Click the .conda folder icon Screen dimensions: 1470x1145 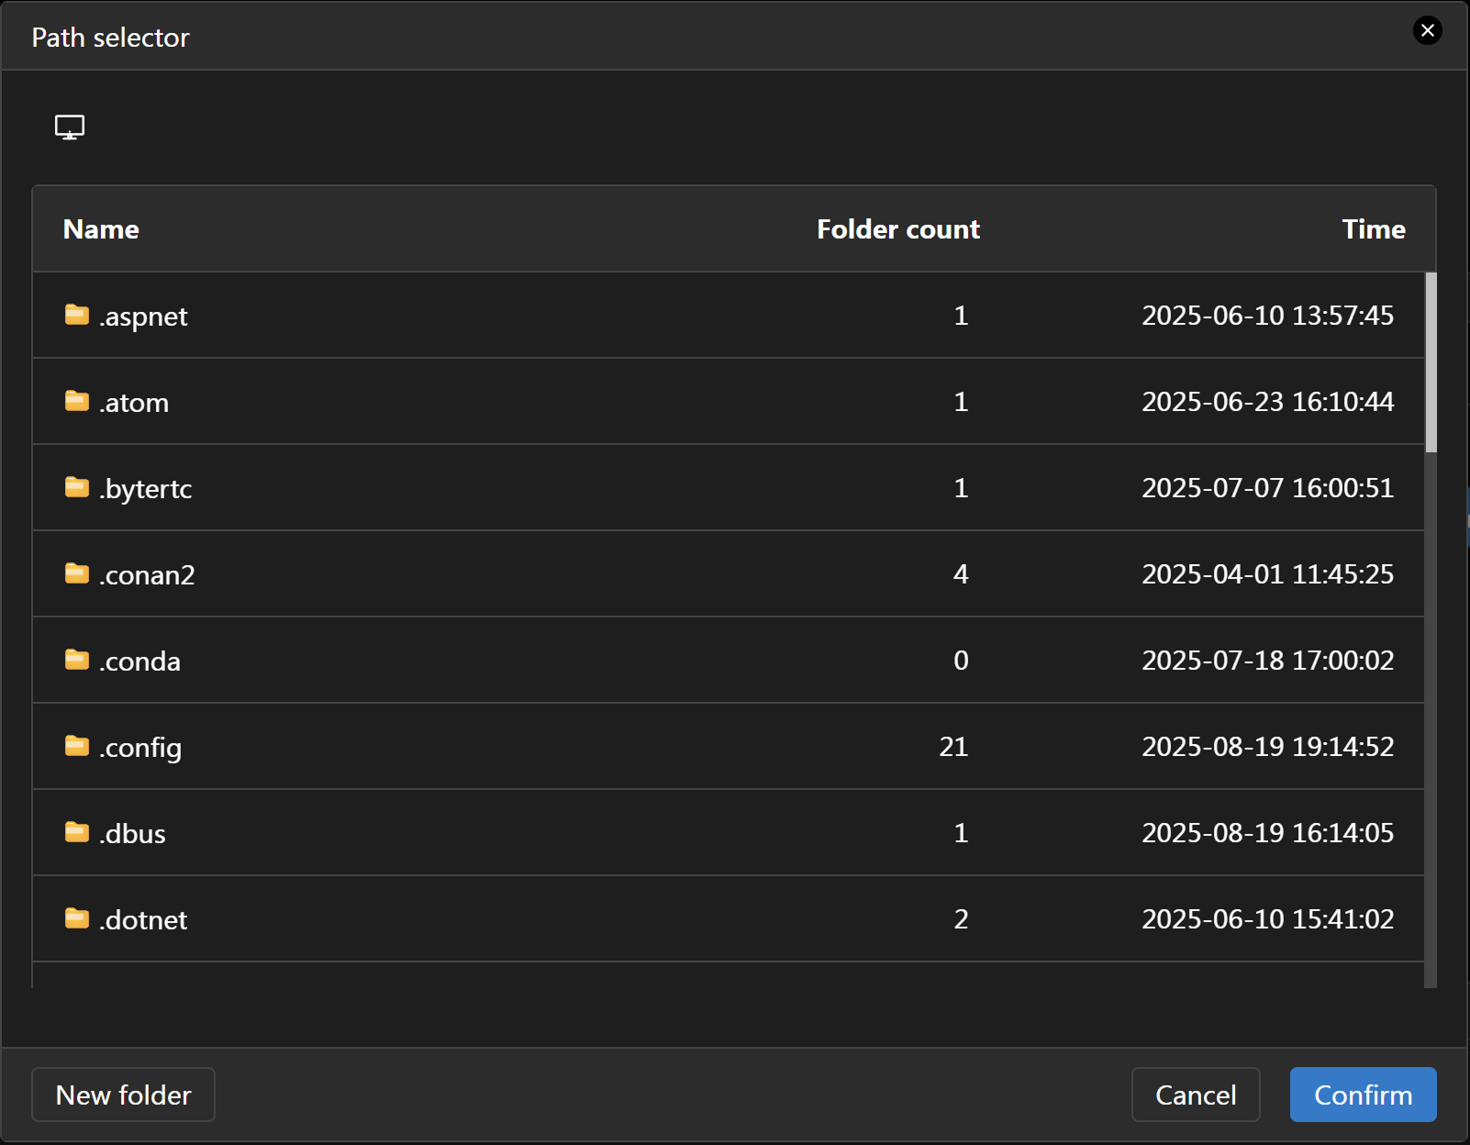pos(77,660)
